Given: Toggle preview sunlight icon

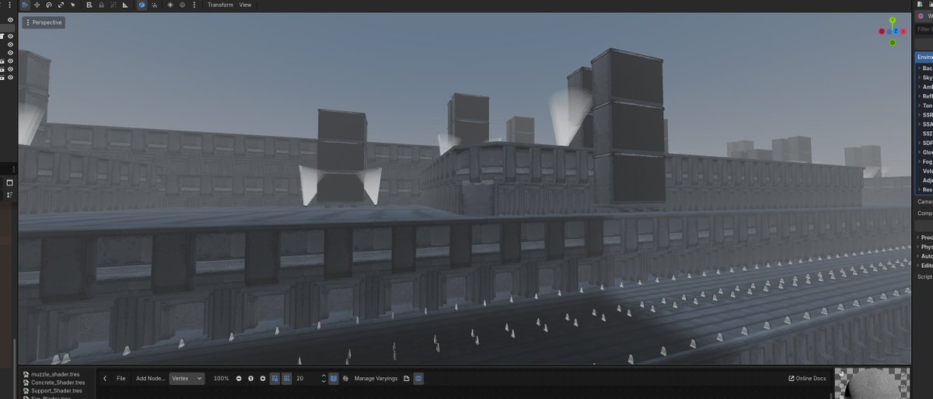Looking at the screenshot, I should tap(170, 5).
